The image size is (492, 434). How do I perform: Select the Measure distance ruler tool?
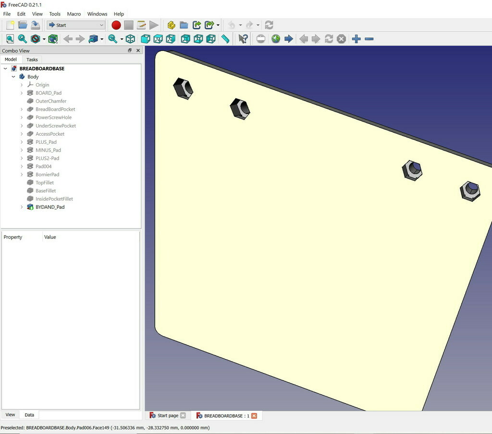[x=225, y=39]
